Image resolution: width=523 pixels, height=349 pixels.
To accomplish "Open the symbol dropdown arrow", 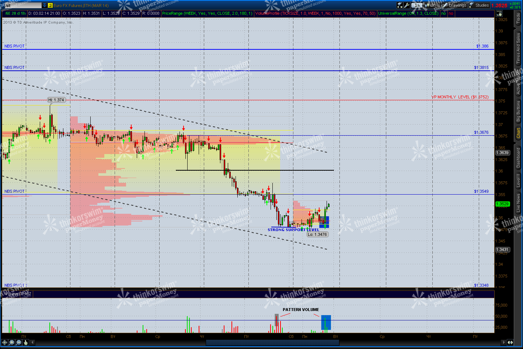I will click(x=44, y=5).
